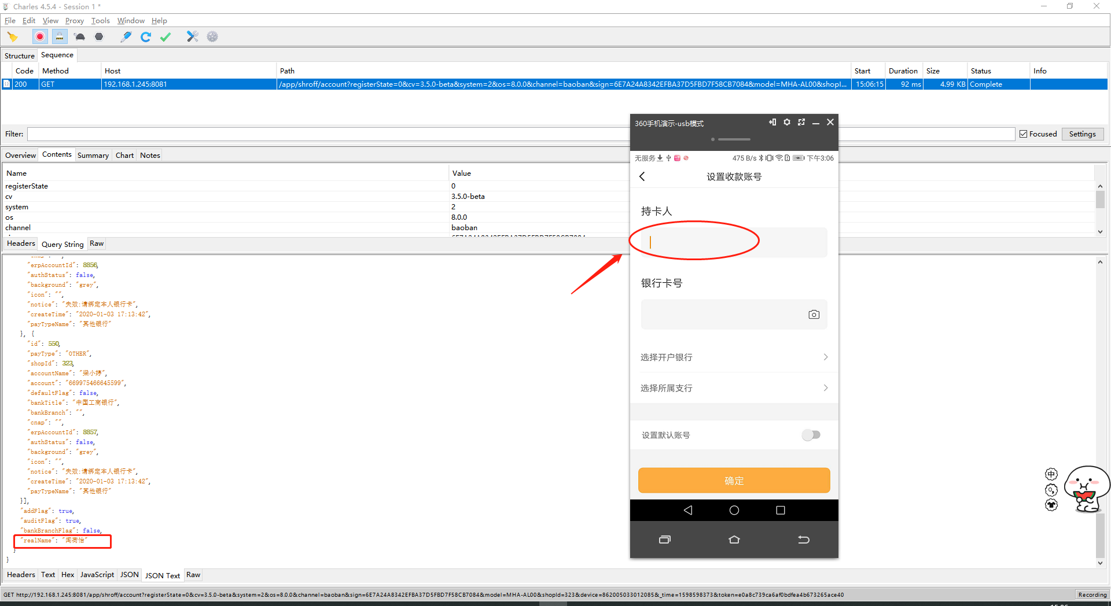Select the response Text tab
The image size is (1111, 606).
48,575
